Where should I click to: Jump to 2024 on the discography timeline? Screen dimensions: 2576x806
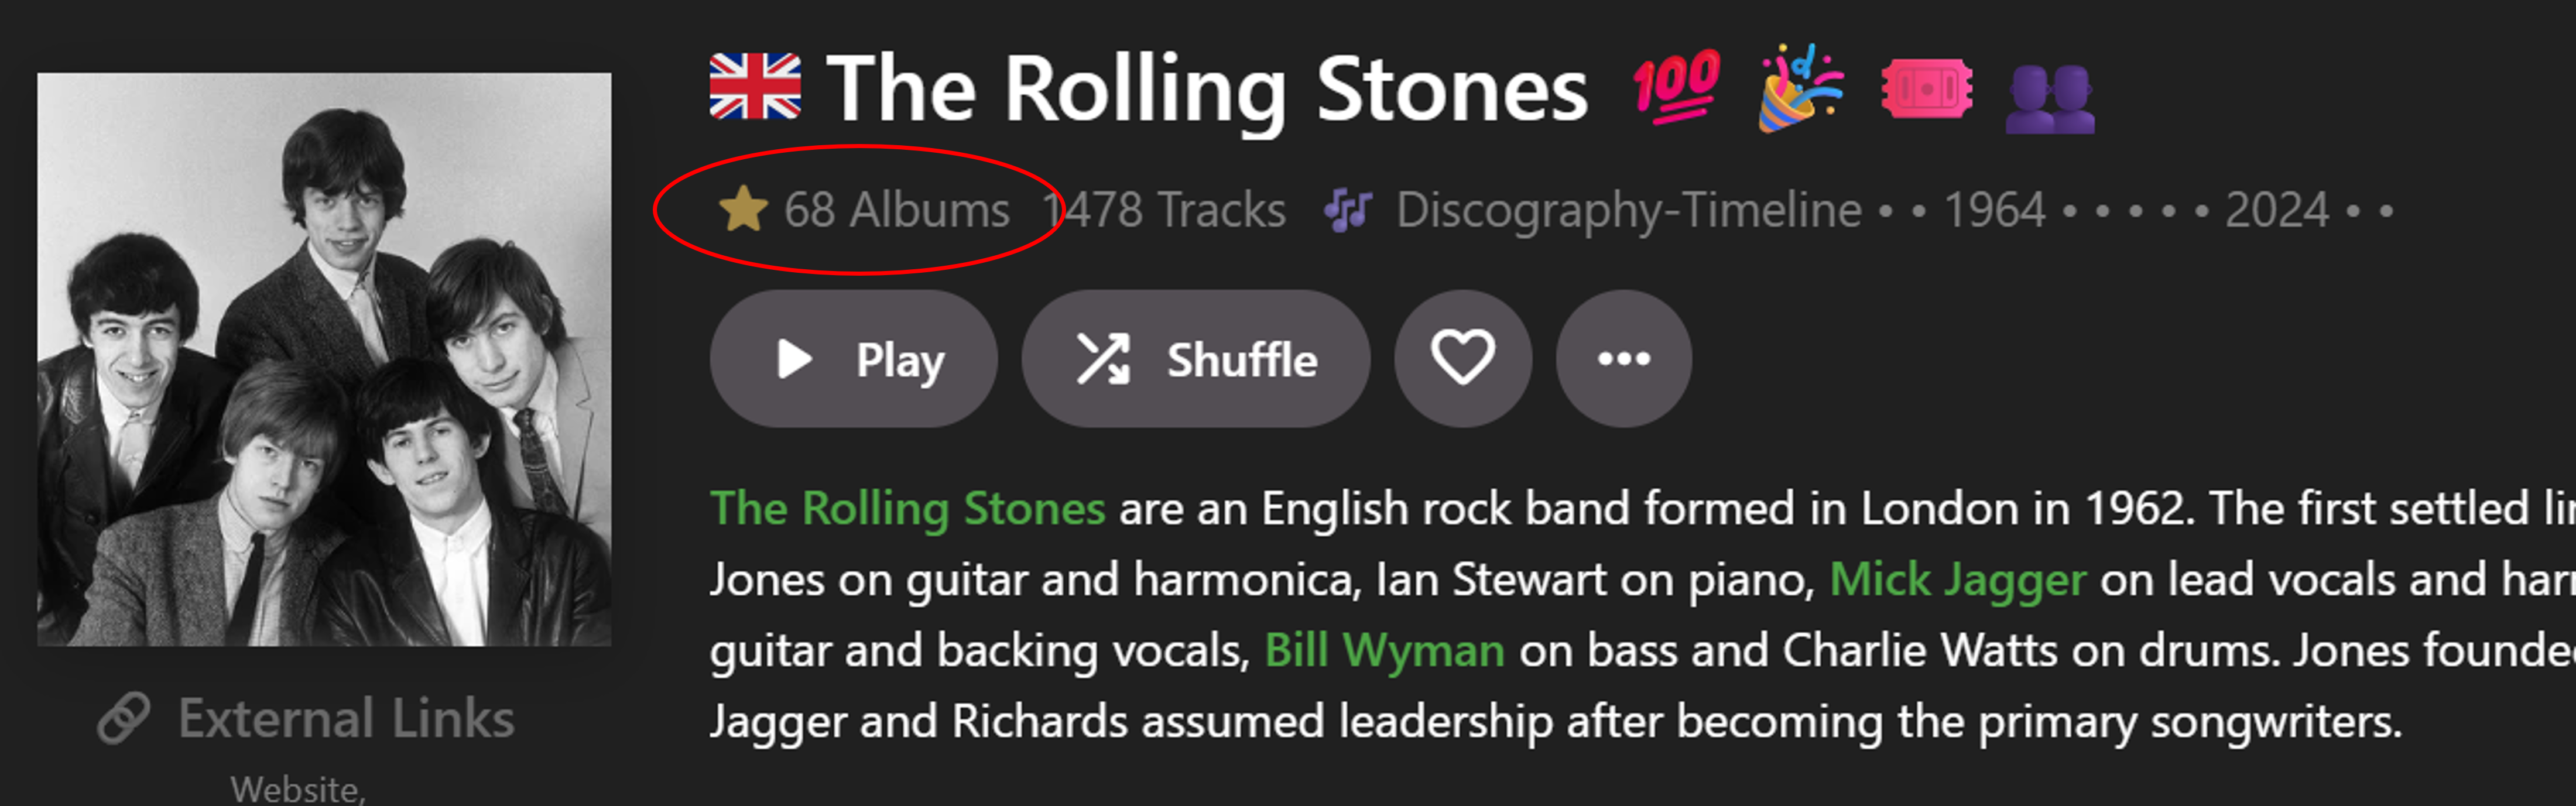[2276, 210]
